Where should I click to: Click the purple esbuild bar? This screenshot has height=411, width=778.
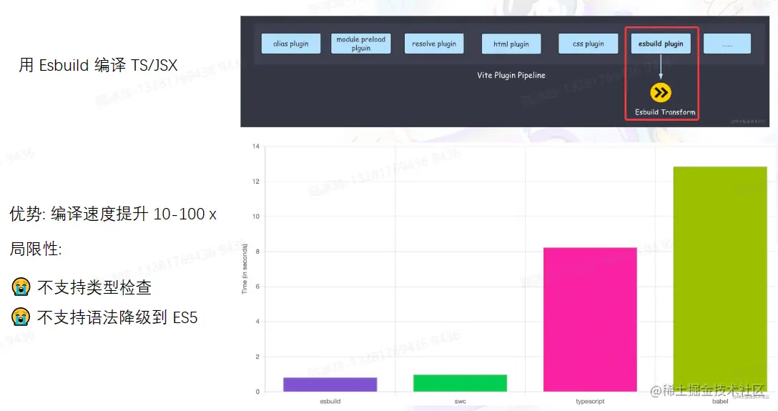[330, 385]
